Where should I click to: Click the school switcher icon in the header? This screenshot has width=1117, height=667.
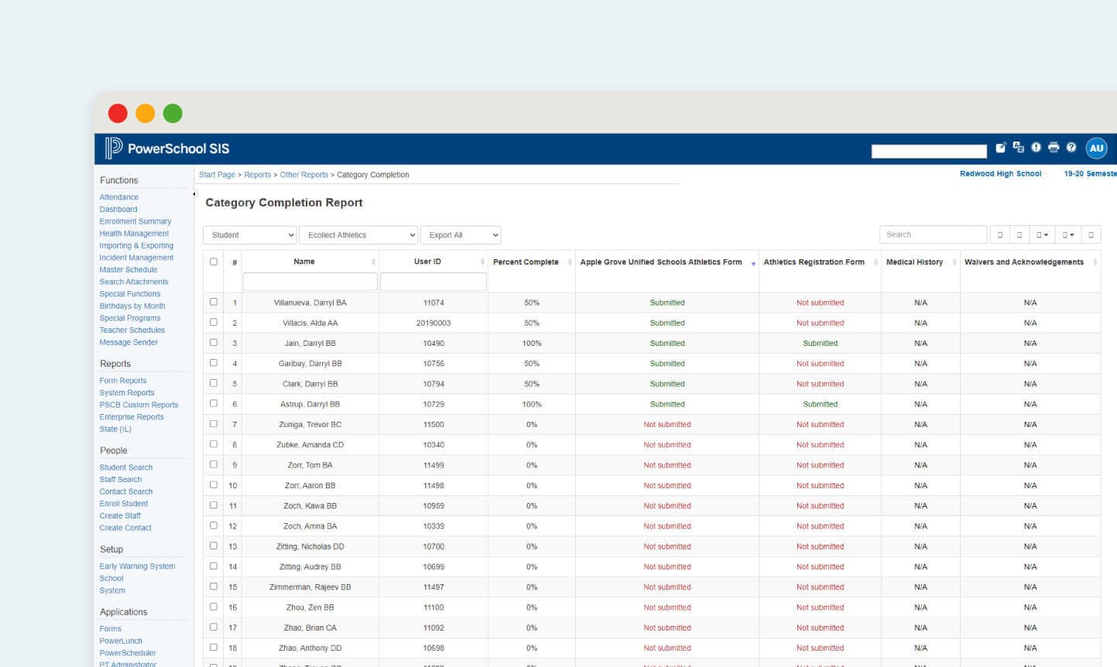tap(1017, 147)
